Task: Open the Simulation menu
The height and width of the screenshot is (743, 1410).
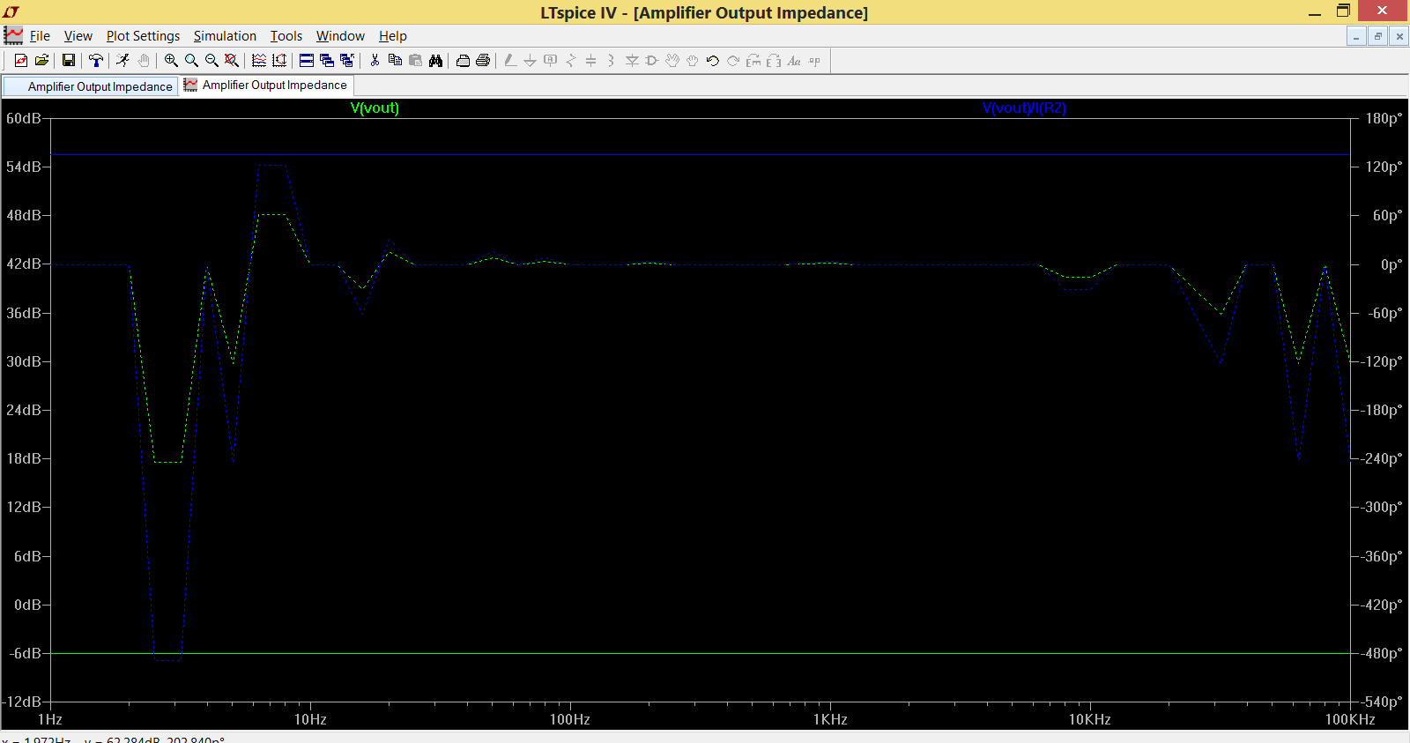Action: pyautogui.click(x=225, y=36)
